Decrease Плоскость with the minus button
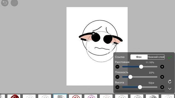Viewport: 175px width, 98px height. point(117,77)
